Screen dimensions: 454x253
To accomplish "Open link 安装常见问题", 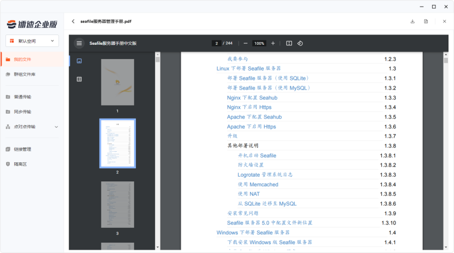I will pyautogui.click(x=243, y=213).
